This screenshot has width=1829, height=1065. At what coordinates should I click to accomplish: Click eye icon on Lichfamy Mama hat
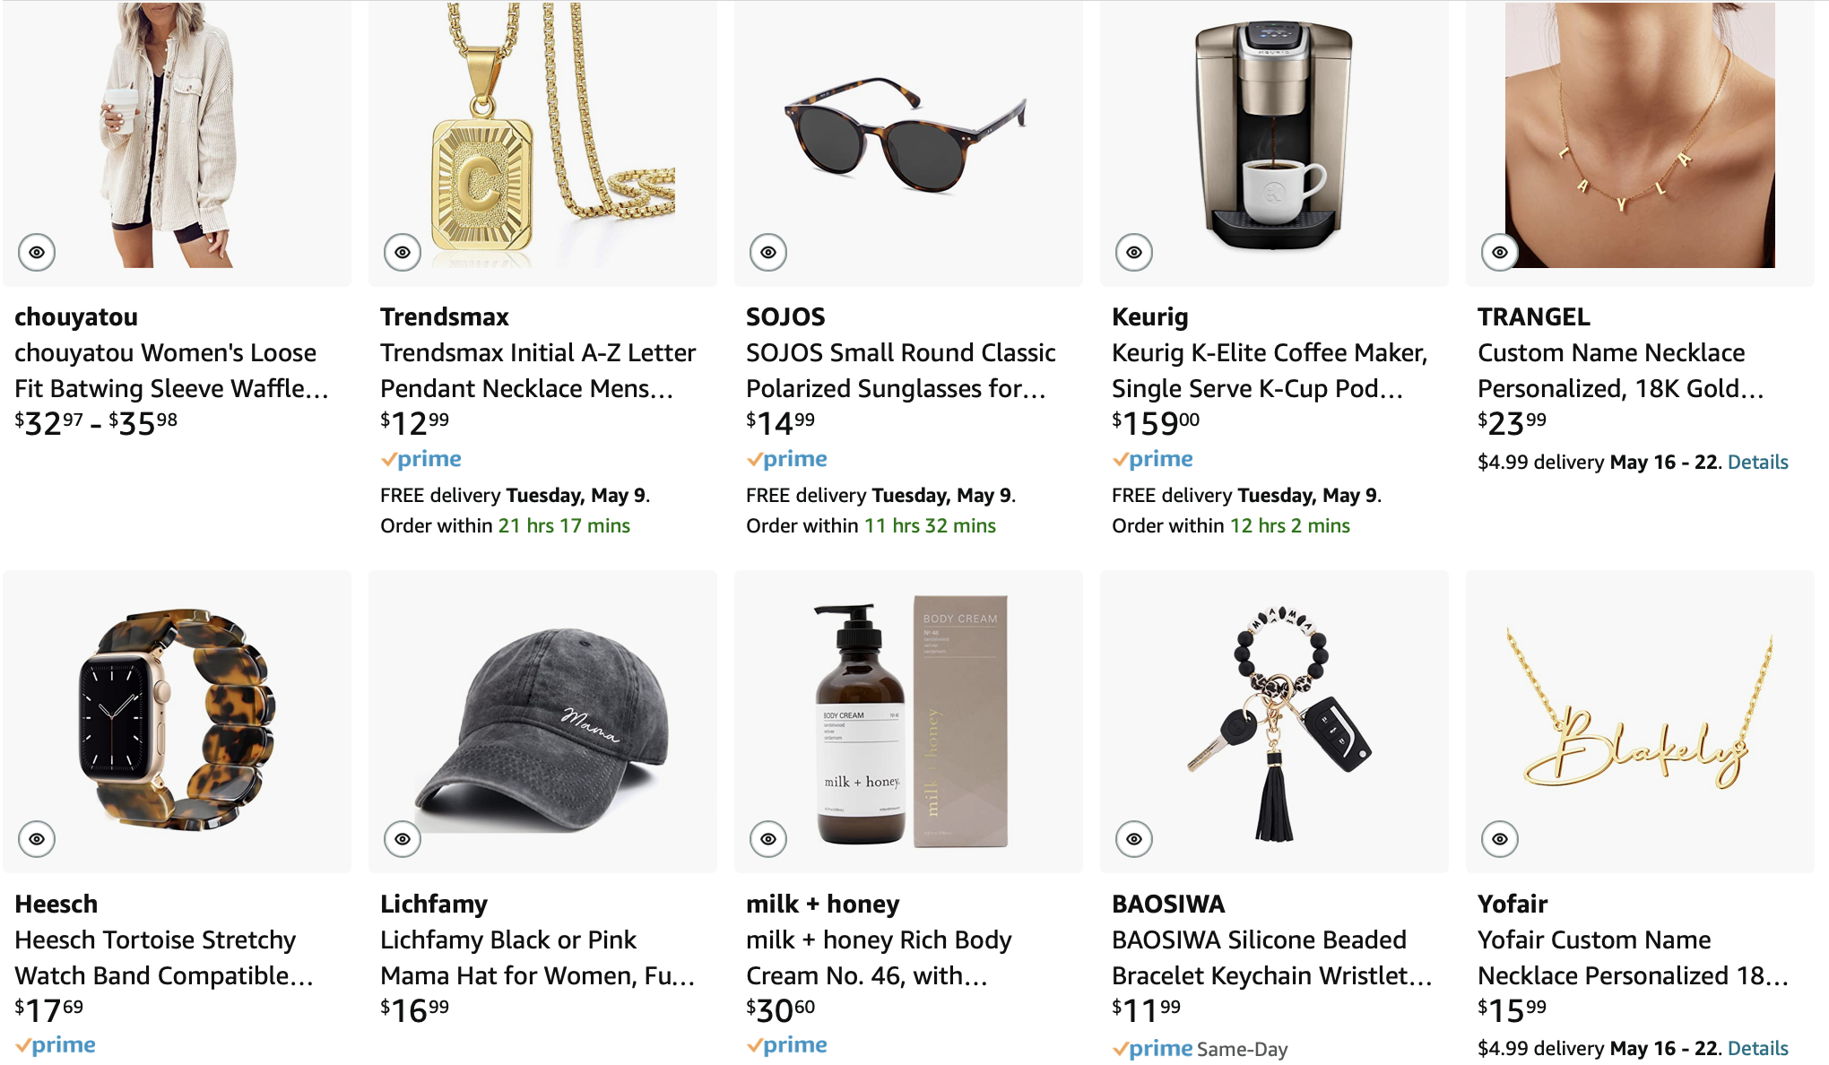pyautogui.click(x=403, y=839)
